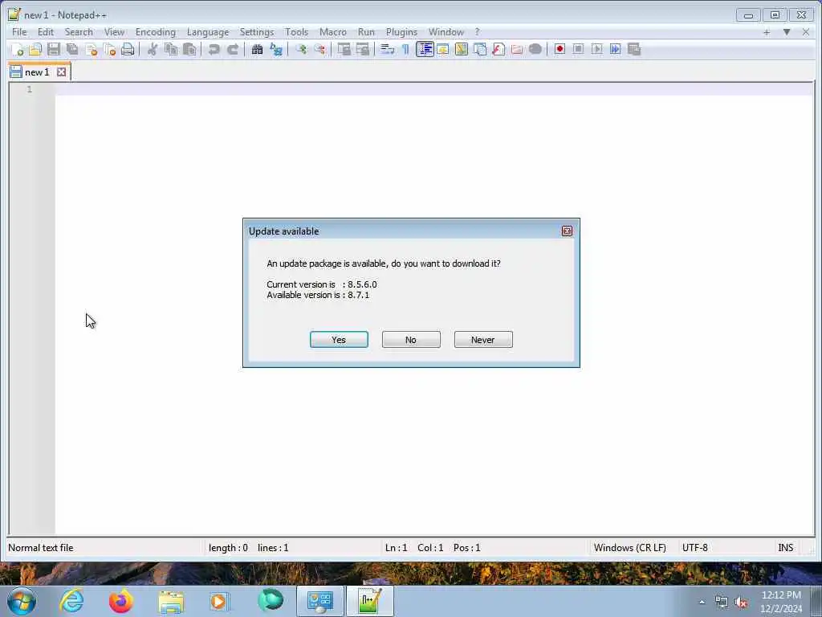Launch Firefox from the taskbar

click(120, 601)
